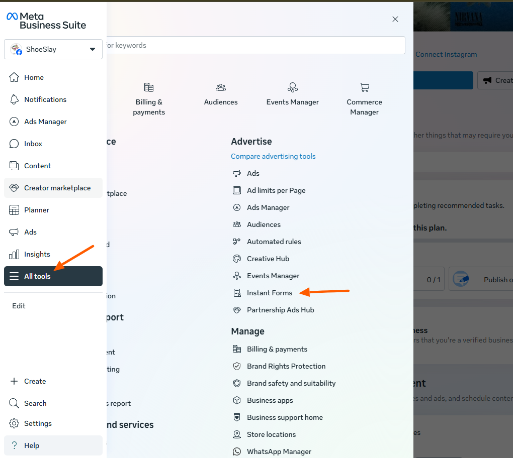Image resolution: width=513 pixels, height=458 pixels.
Task: Open Automated rules tool
Action: 267,242
